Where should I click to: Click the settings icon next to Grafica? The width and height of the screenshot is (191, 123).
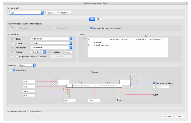12,52
